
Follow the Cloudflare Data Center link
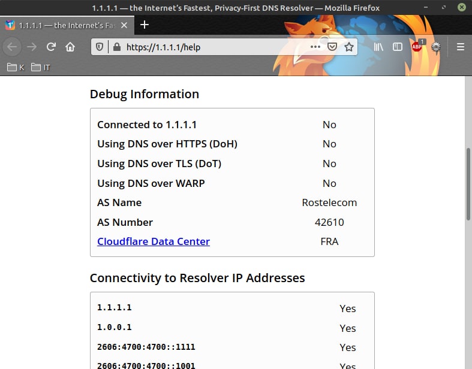[154, 241]
